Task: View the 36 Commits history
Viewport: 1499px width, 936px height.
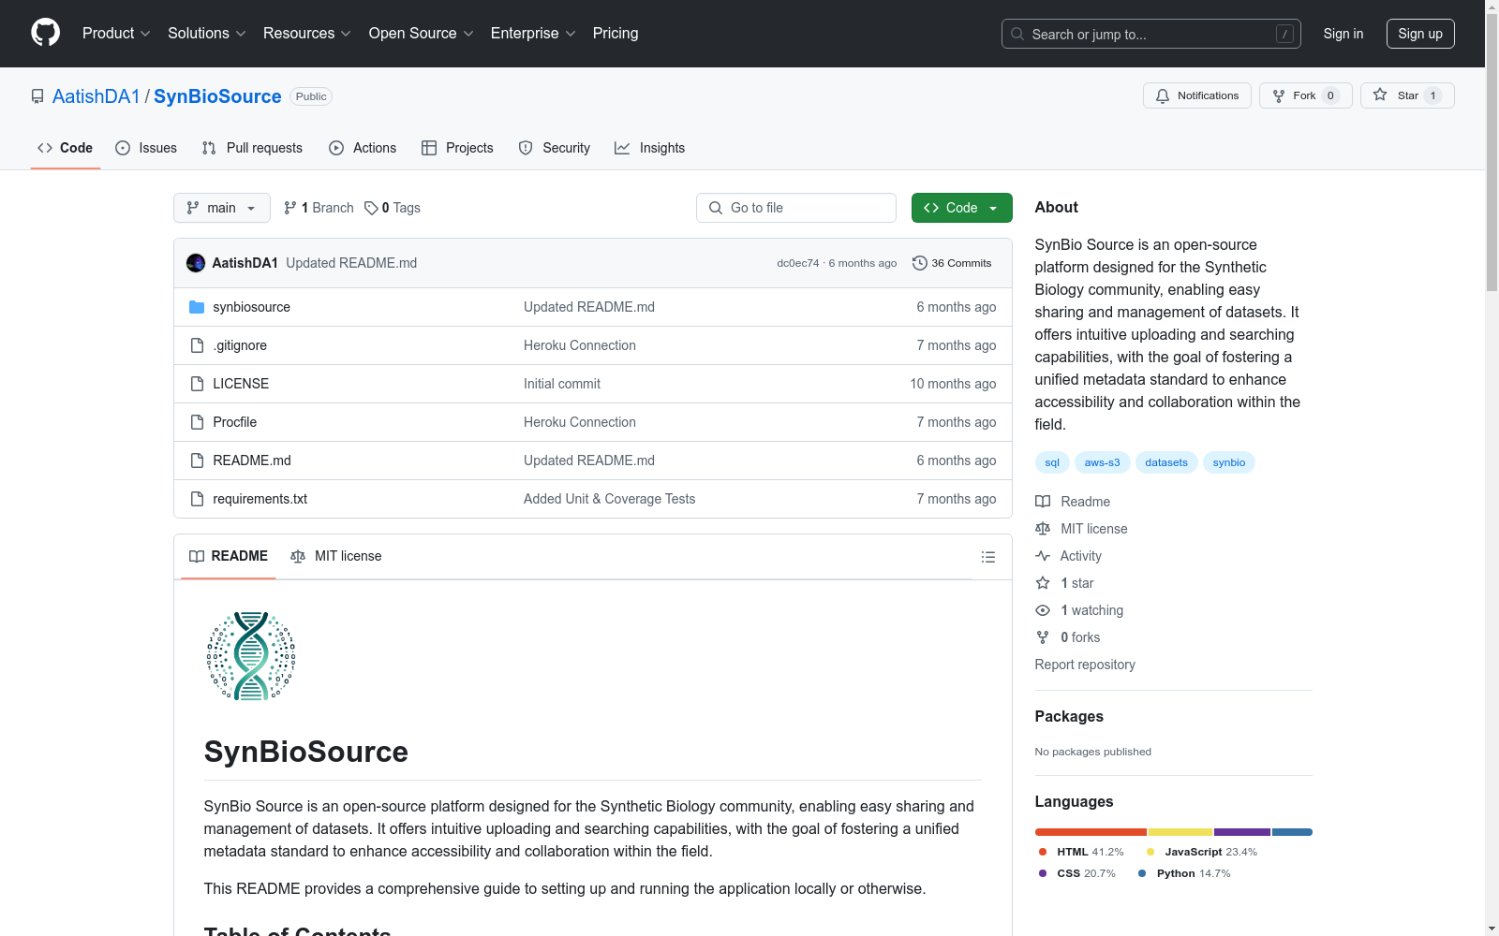Action: [952, 263]
